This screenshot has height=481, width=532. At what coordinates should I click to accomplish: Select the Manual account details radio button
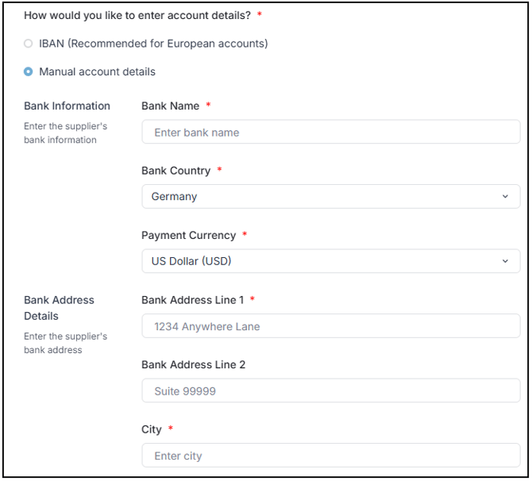click(29, 71)
